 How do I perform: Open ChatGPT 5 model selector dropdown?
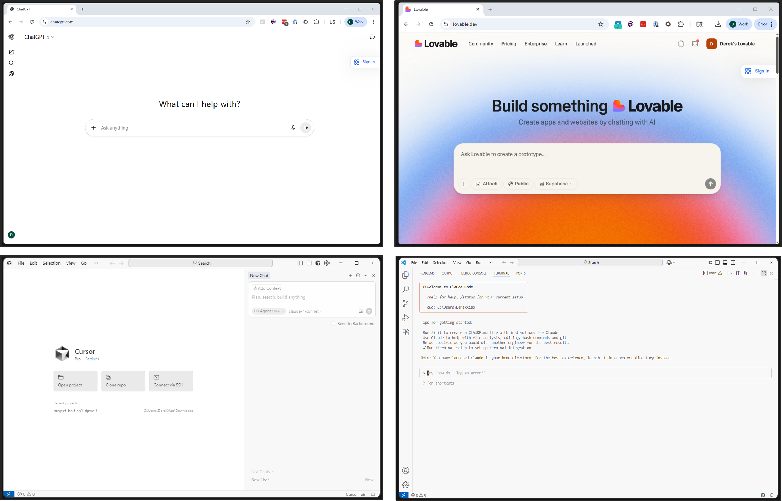tap(39, 37)
